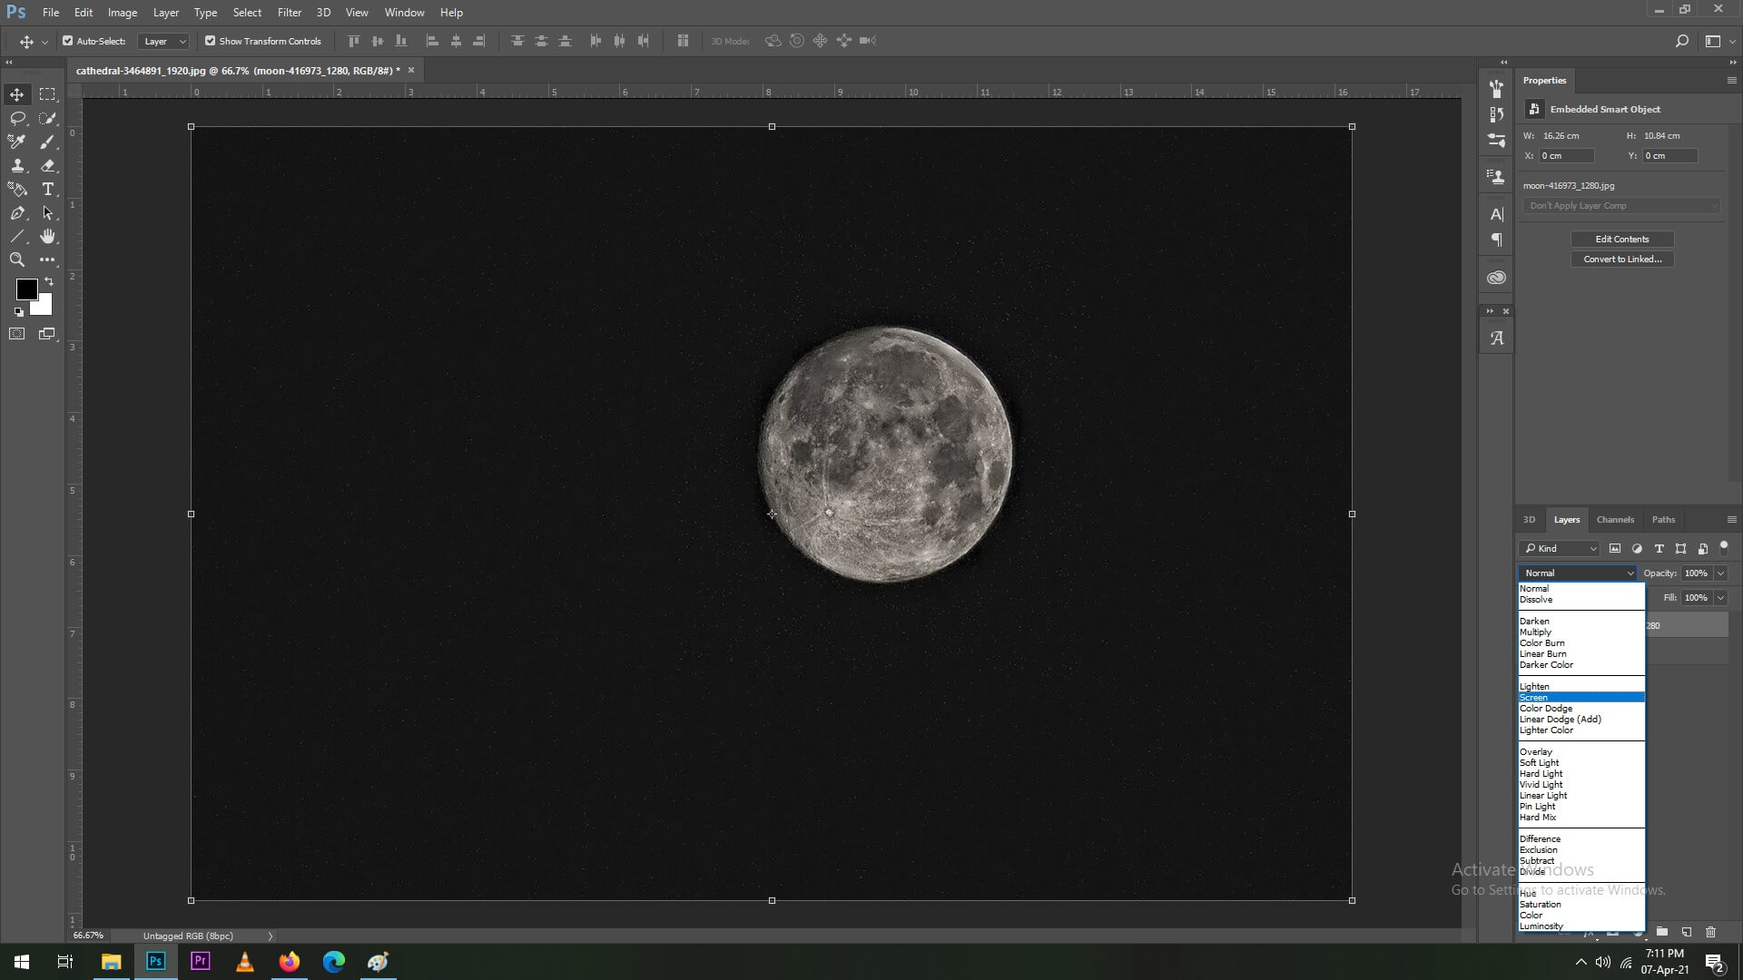Select the Pen tool
Image resolution: width=1743 pixels, height=980 pixels.
coord(17,212)
